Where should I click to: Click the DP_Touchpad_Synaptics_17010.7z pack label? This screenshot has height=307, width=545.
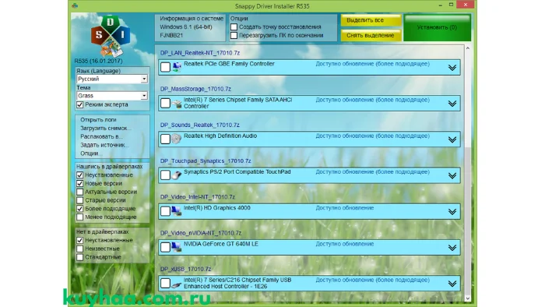[x=206, y=161]
